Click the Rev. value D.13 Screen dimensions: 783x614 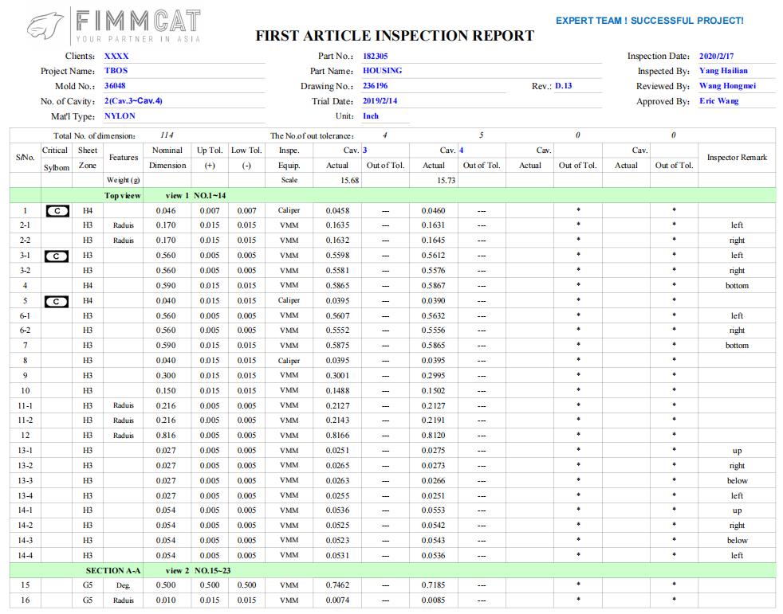tap(563, 85)
